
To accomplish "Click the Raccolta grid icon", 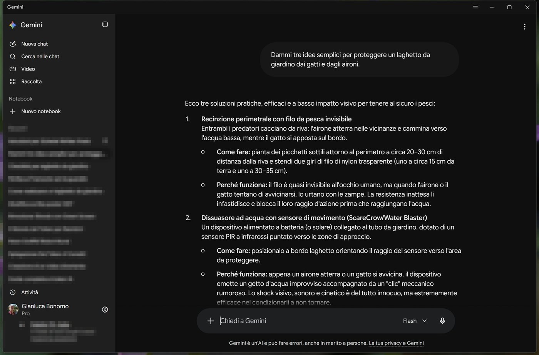I will pos(13,82).
